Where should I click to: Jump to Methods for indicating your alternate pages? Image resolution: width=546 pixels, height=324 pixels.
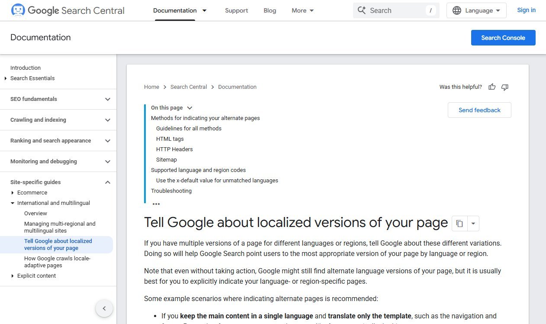pos(206,118)
